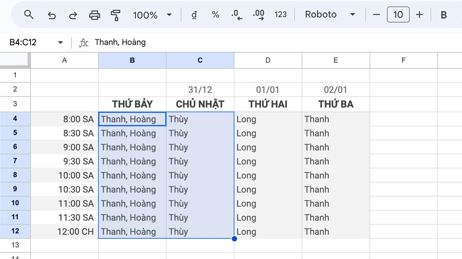462x259 pixels.
Task: Format selection as currency
Action: [x=194, y=15]
